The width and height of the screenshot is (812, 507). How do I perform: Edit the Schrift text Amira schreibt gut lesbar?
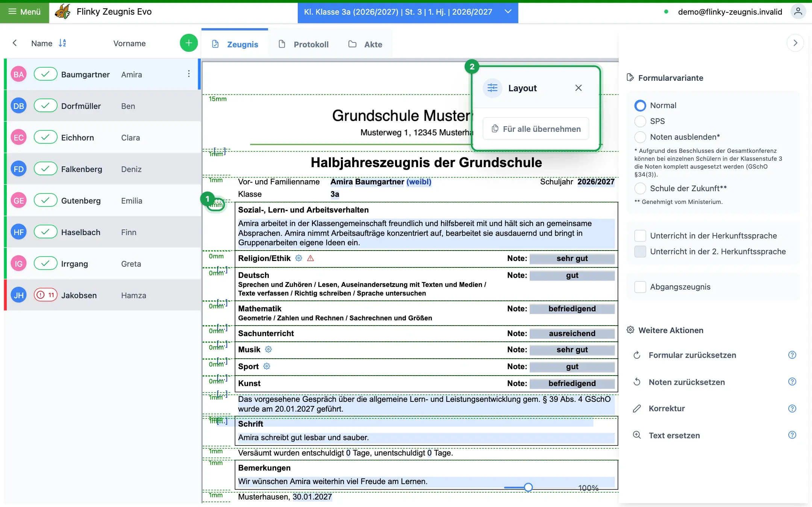(x=426, y=438)
